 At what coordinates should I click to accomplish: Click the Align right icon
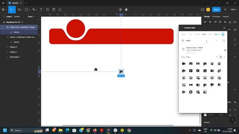[x=215, y=22]
